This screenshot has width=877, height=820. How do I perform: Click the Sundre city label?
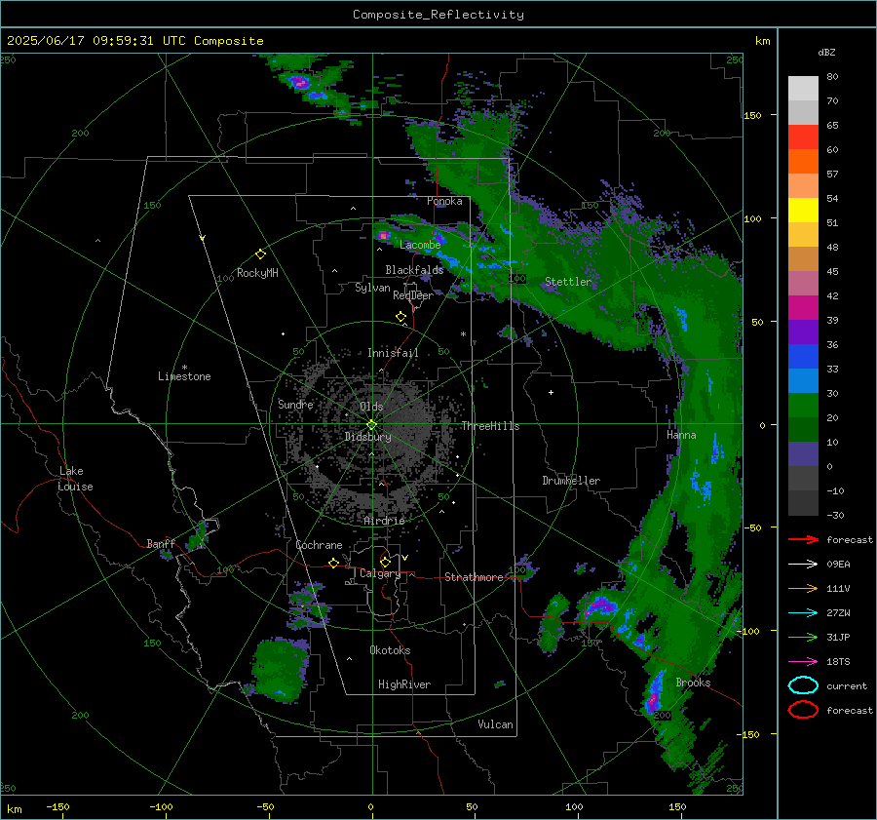(295, 404)
